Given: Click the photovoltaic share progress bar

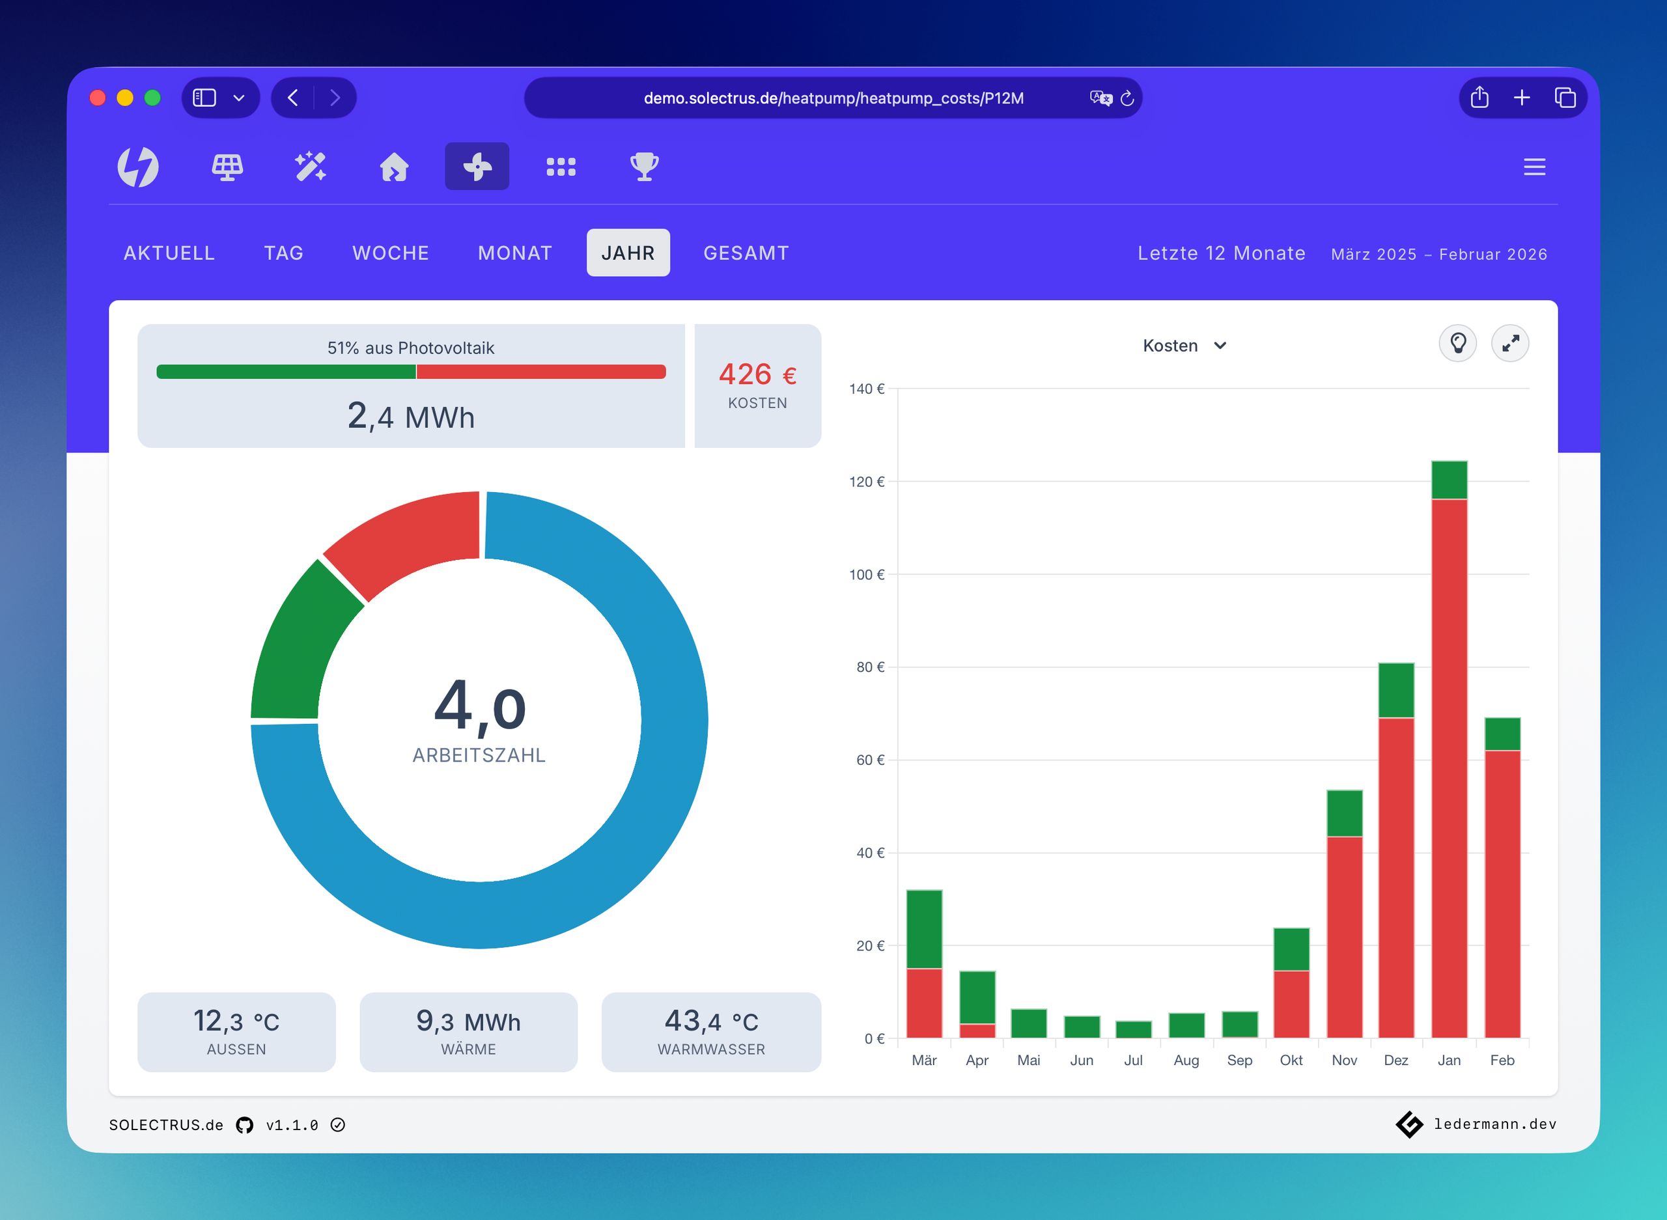Looking at the screenshot, I should [x=411, y=372].
